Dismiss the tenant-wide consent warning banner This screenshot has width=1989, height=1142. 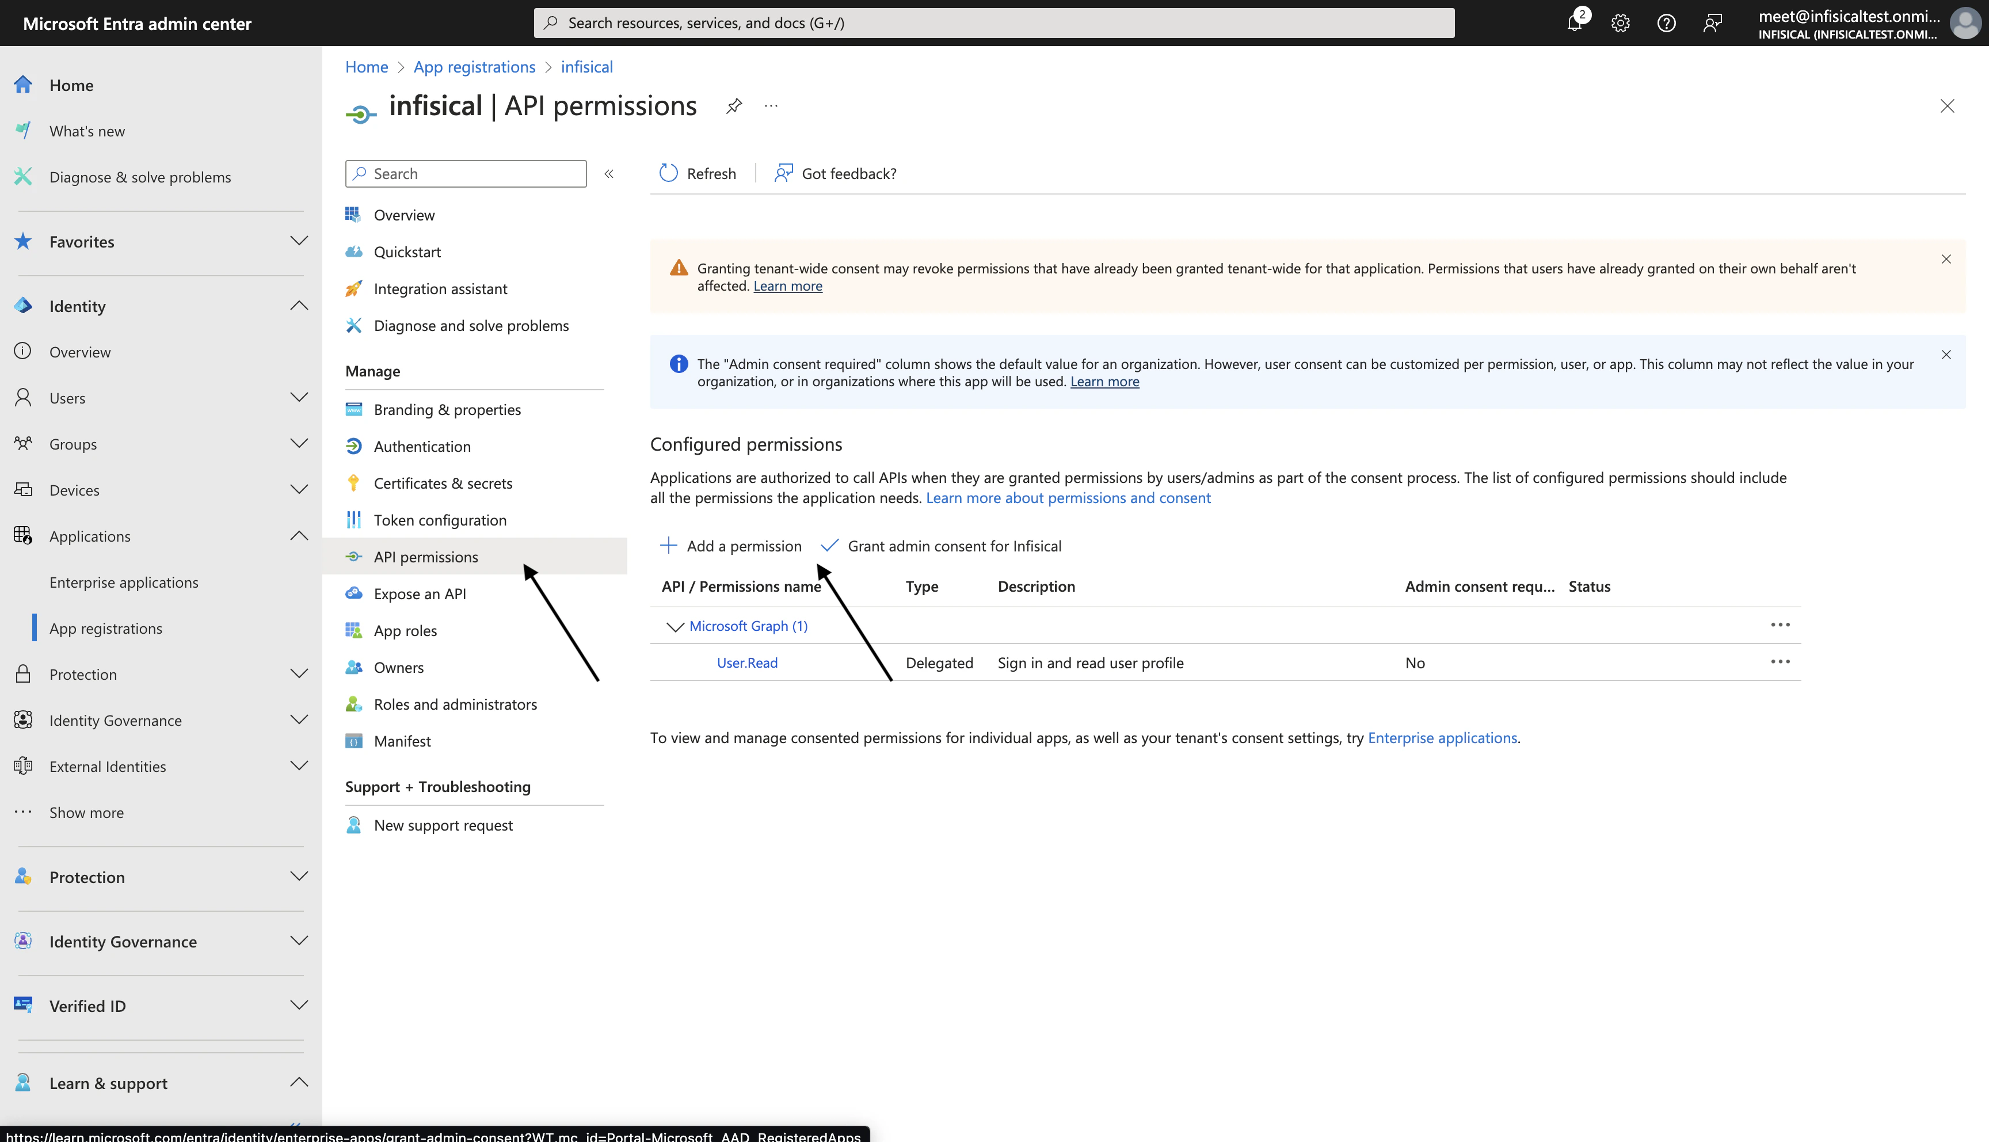pos(1946,259)
